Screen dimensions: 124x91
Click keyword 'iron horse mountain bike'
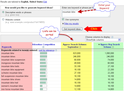pyautogui.click(x=12, y=89)
